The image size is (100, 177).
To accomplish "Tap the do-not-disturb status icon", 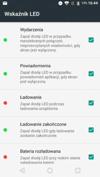I will 60,3.
